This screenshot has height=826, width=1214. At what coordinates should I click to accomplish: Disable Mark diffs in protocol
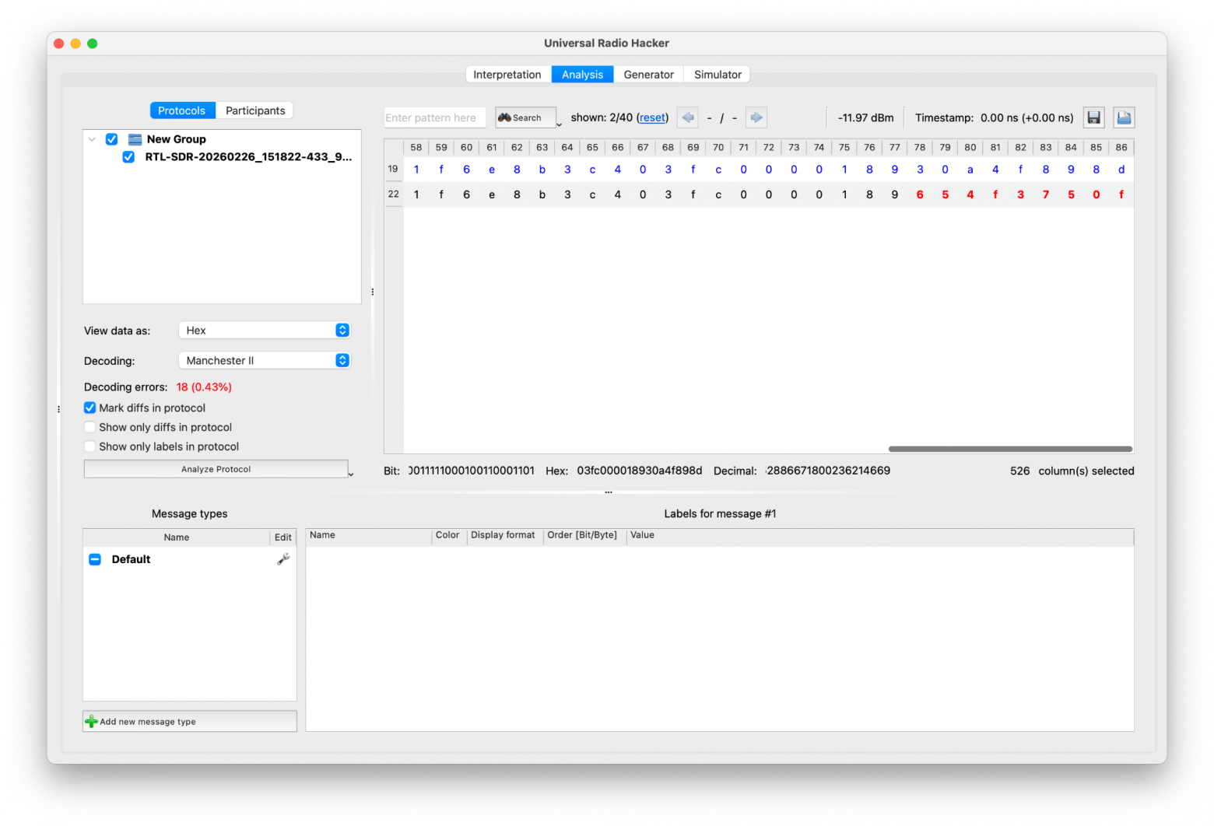tap(90, 408)
